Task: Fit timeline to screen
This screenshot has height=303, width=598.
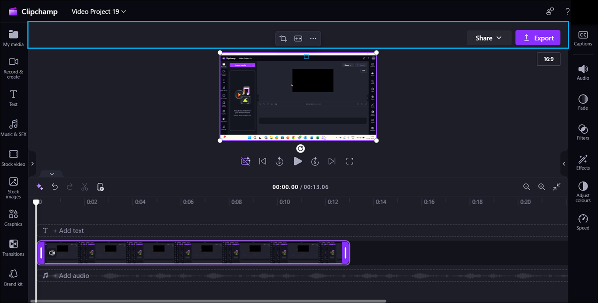Action: (556, 187)
